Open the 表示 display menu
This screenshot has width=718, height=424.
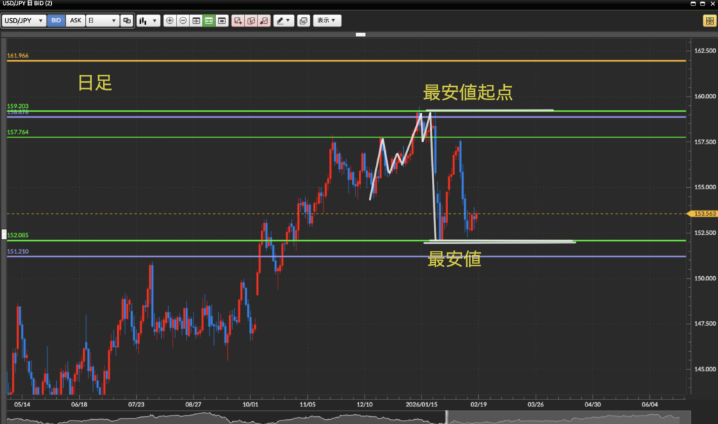pyautogui.click(x=326, y=21)
